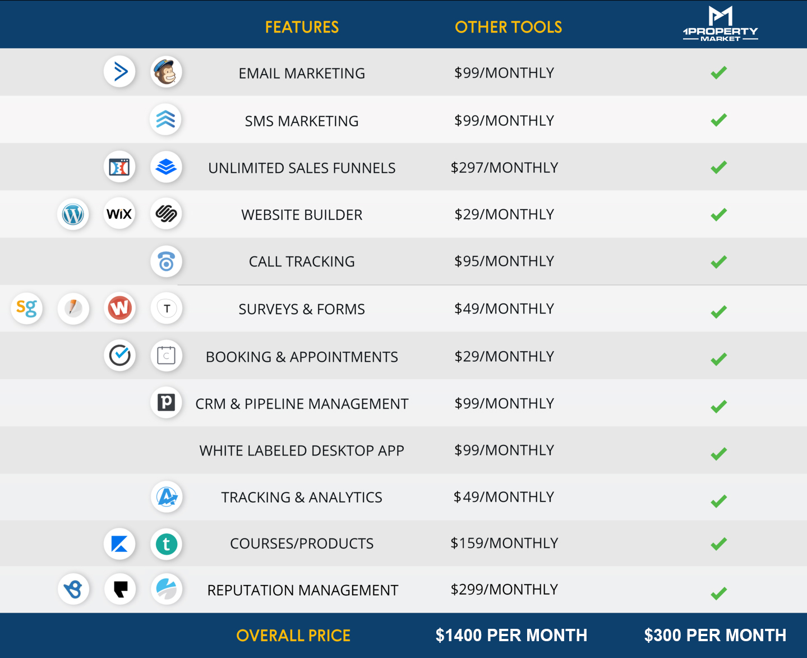Viewport: 807px width, 658px height.
Task: Click the UNLIMITED SALES FUNNELS label
Action: click(302, 168)
